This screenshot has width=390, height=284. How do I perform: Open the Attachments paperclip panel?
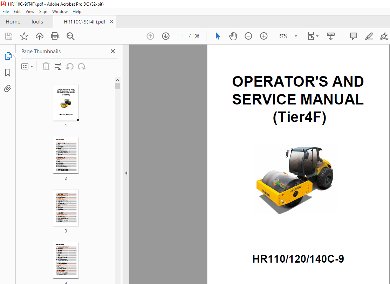pos(8,88)
